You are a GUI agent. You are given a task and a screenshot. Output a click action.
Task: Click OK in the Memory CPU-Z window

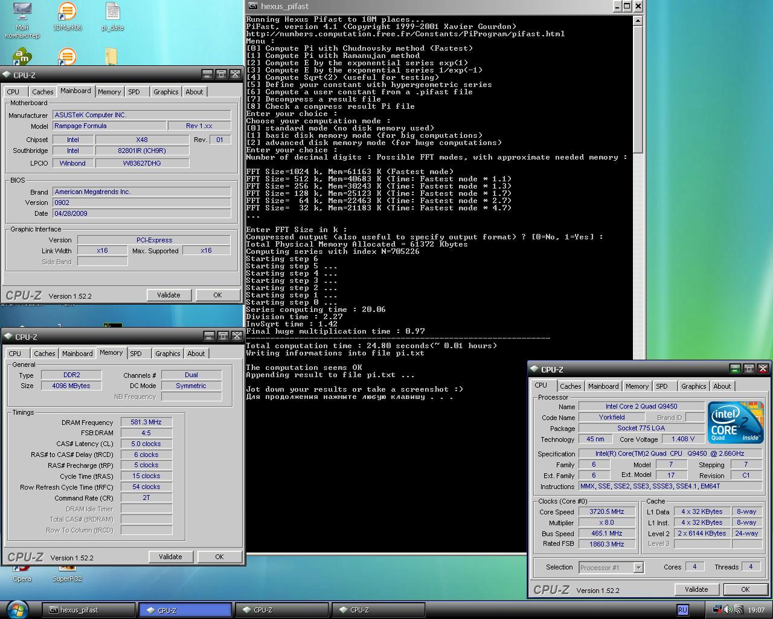point(219,557)
